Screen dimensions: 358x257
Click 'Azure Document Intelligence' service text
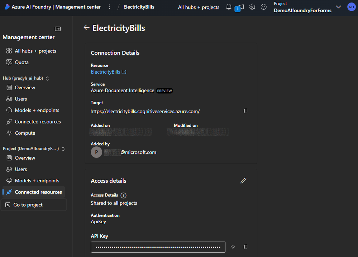(122, 90)
